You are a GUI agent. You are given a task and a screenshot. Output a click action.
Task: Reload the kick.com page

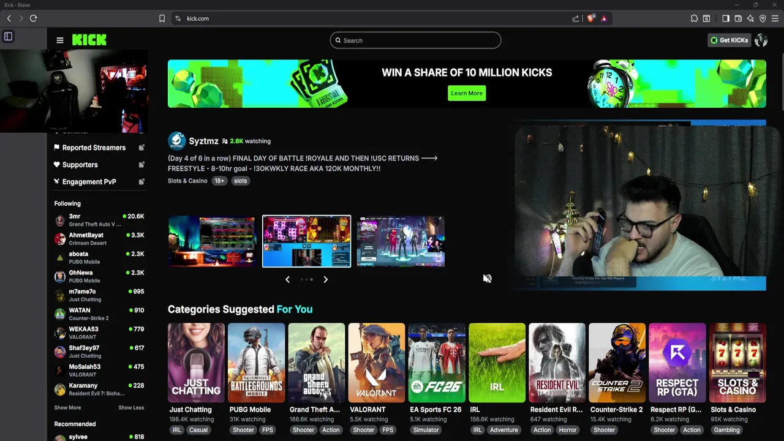(33, 18)
